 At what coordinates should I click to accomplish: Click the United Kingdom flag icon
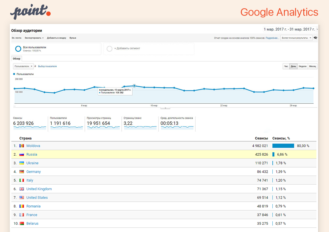[x=22, y=189]
